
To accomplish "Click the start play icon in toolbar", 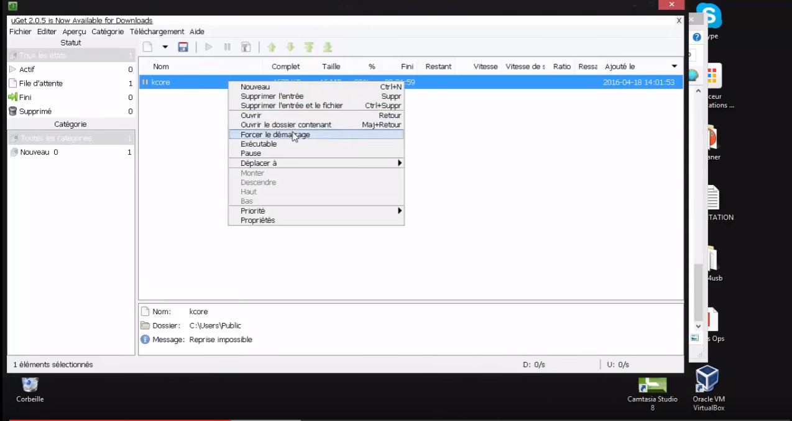I will [209, 47].
